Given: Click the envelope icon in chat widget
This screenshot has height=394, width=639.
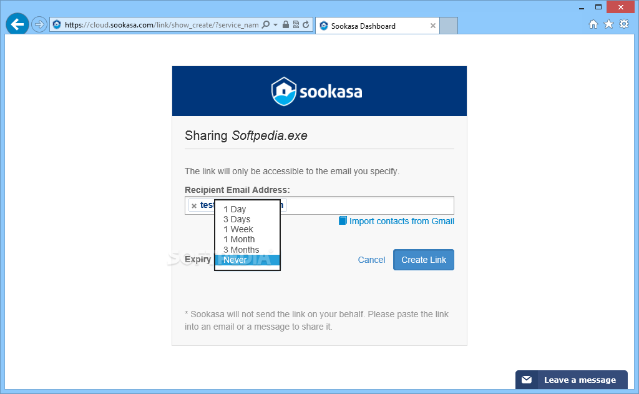Looking at the screenshot, I should [x=527, y=380].
